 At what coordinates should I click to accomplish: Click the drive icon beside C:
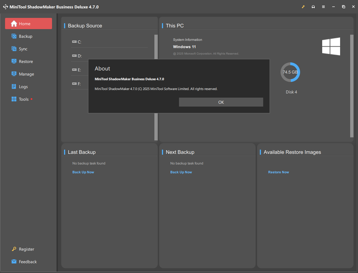pyautogui.click(x=74, y=42)
